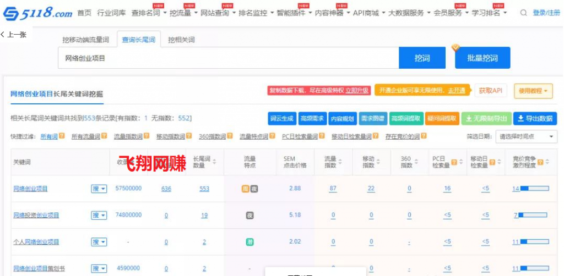Select the 查询长尾词 tab

[x=138, y=40]
